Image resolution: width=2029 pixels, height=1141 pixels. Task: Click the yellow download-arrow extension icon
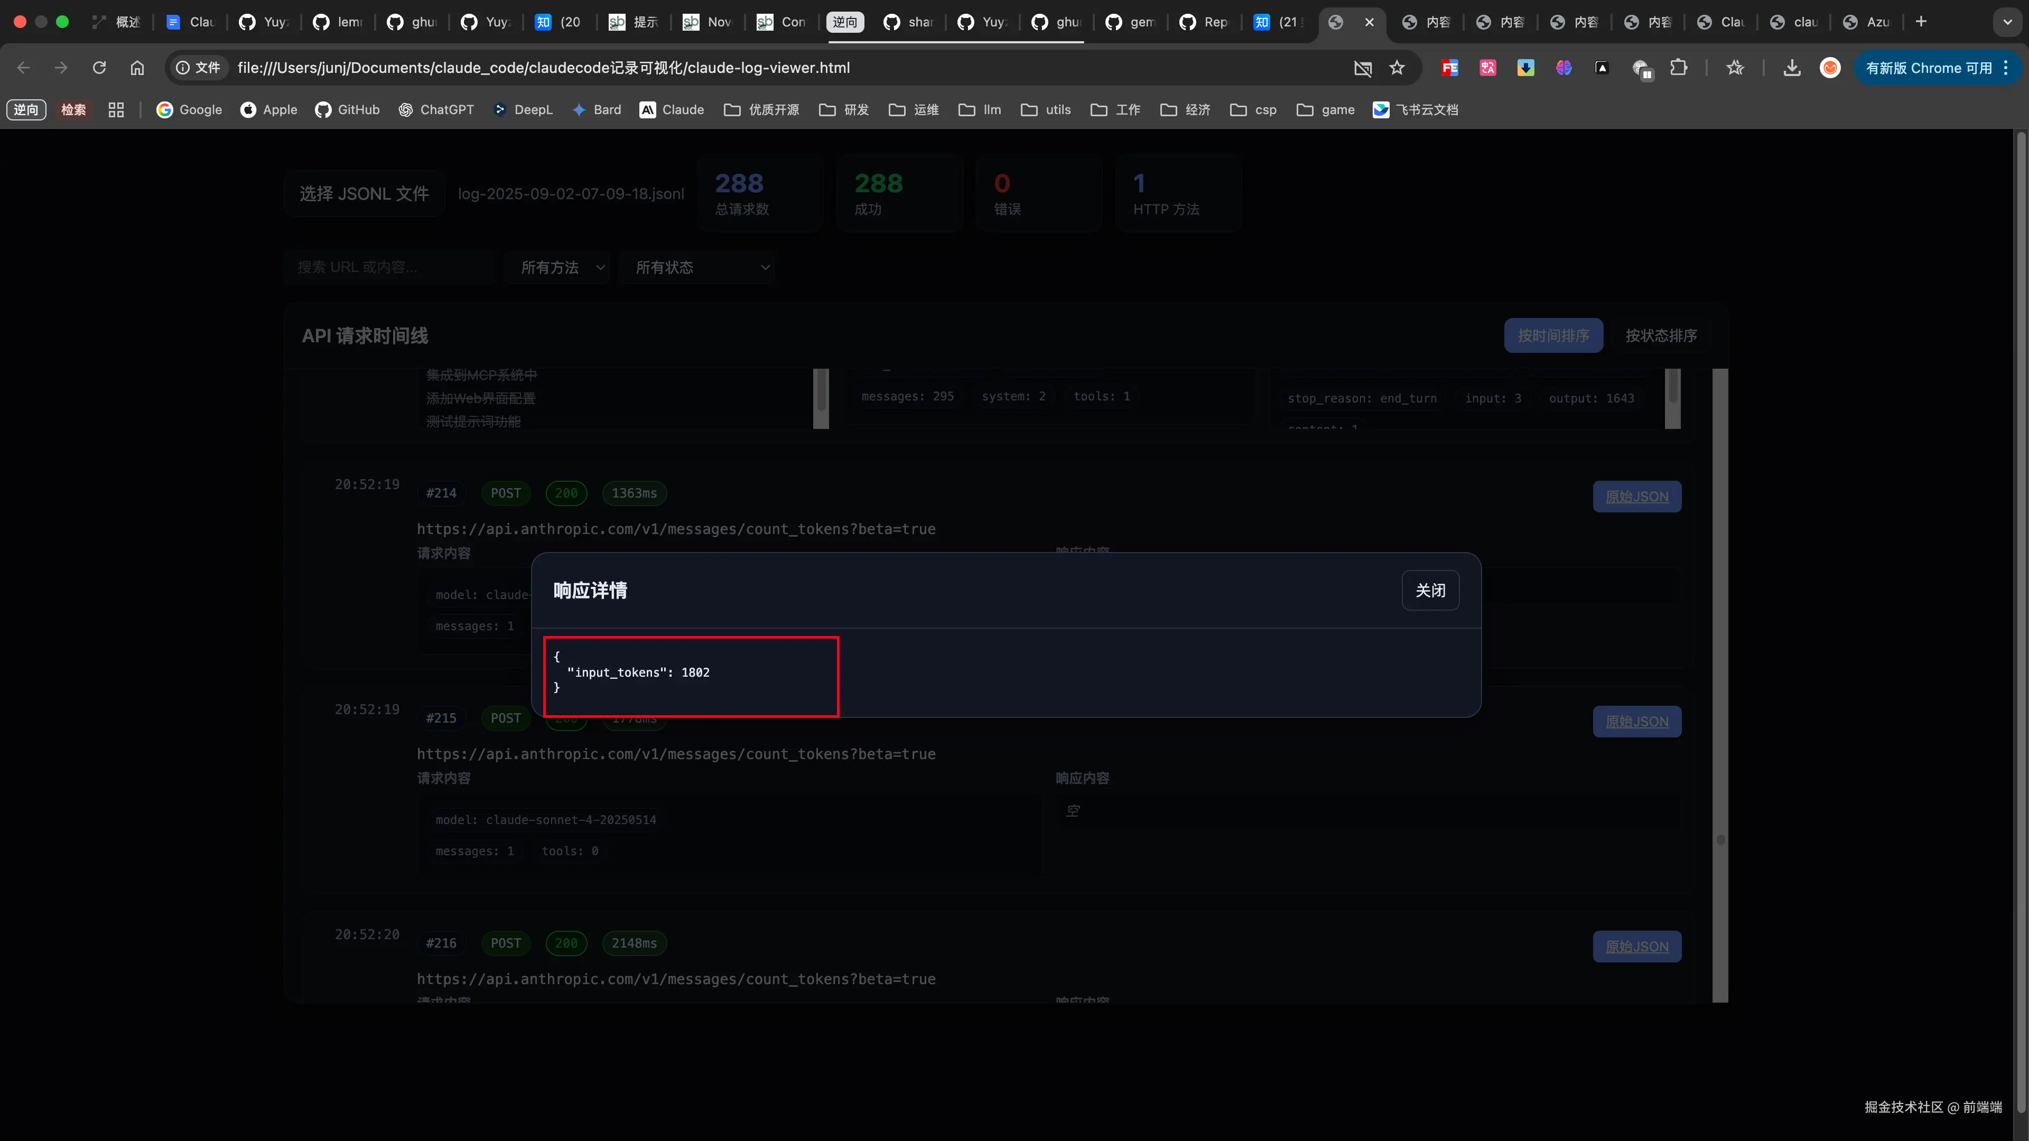[x=1525, y=68]
